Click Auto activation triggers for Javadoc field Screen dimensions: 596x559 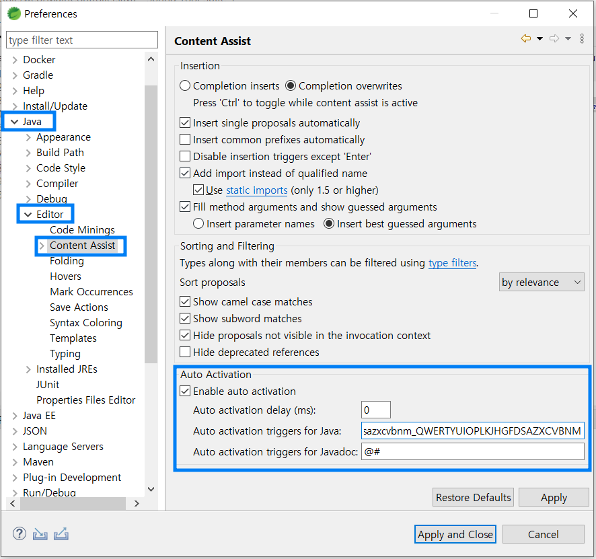tap(472, 451)
